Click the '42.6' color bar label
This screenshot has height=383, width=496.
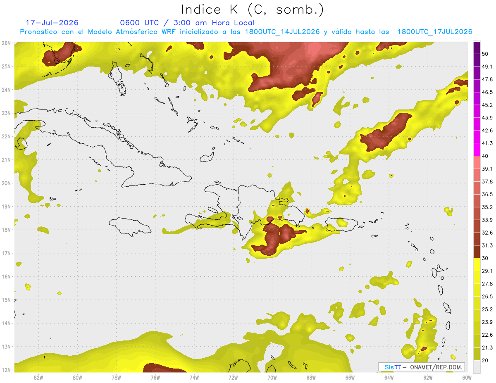[487, 131]
